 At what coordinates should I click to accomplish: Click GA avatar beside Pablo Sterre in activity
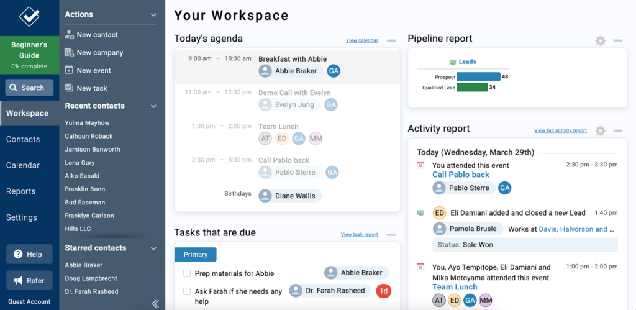[x=504, y=188]
